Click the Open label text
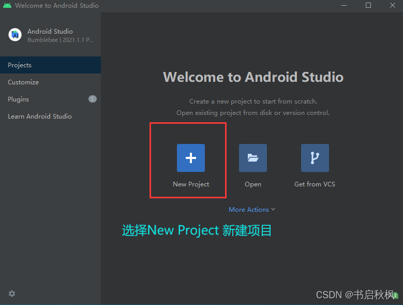 (253, 184)
